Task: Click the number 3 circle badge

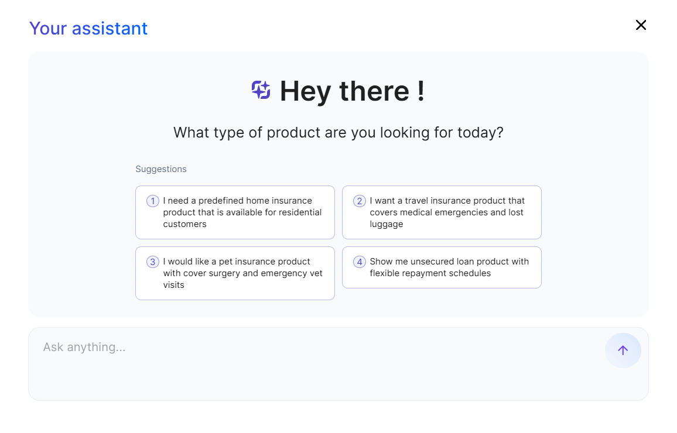Action: tap(153, 262)
